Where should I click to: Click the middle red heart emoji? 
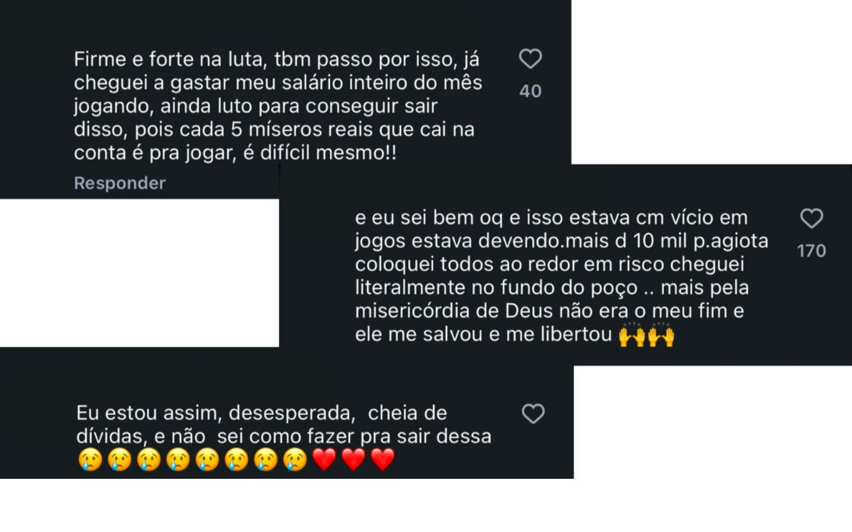[354, 459]
